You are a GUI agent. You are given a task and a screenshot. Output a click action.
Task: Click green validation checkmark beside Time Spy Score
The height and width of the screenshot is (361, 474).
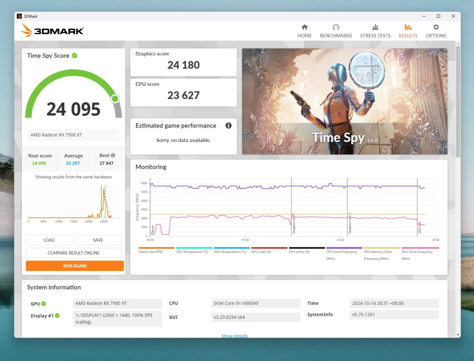pos(75,56)
